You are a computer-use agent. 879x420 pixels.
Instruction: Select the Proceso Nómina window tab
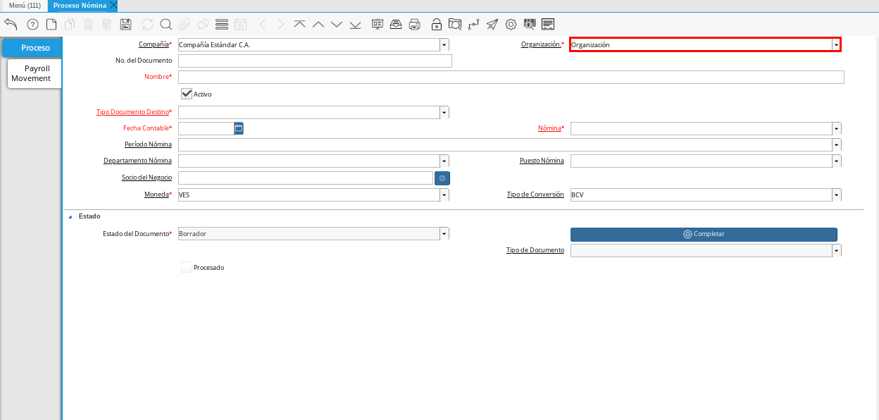tap(80, 5)
